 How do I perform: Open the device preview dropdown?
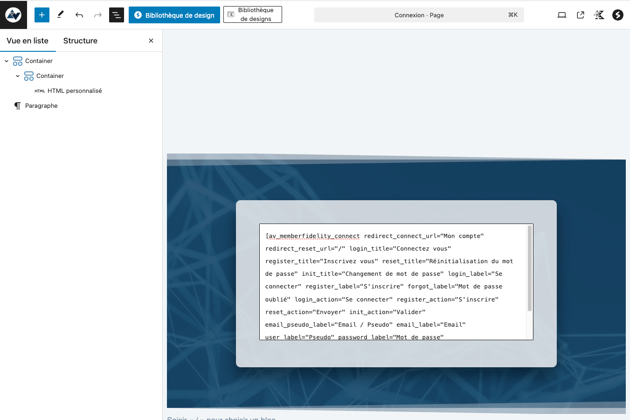(561, 14)
